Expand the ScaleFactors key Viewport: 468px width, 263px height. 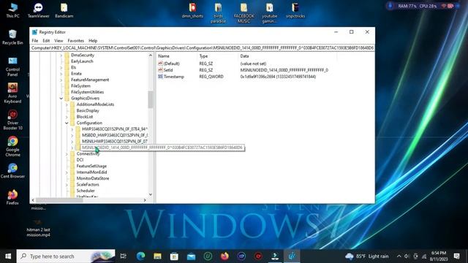[x=67, y=185]
